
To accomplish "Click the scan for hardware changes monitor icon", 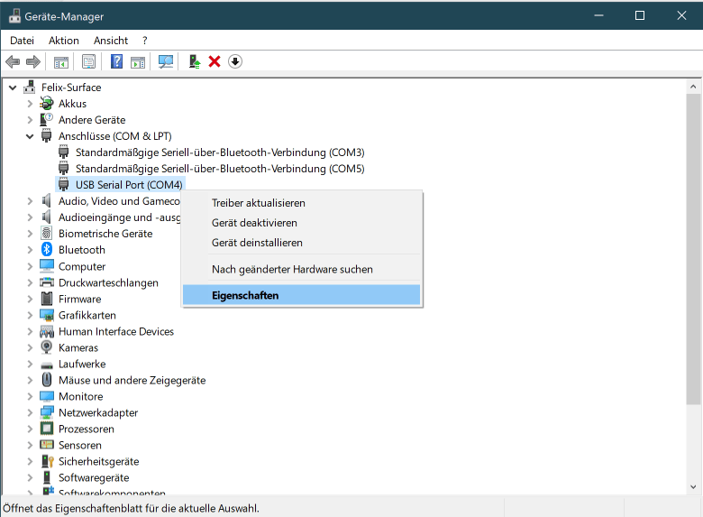I will point(165,61).
